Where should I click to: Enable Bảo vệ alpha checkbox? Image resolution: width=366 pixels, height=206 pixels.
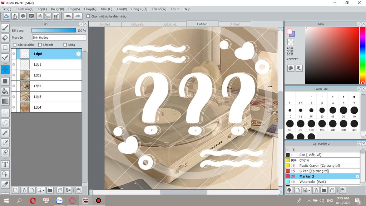15,45
